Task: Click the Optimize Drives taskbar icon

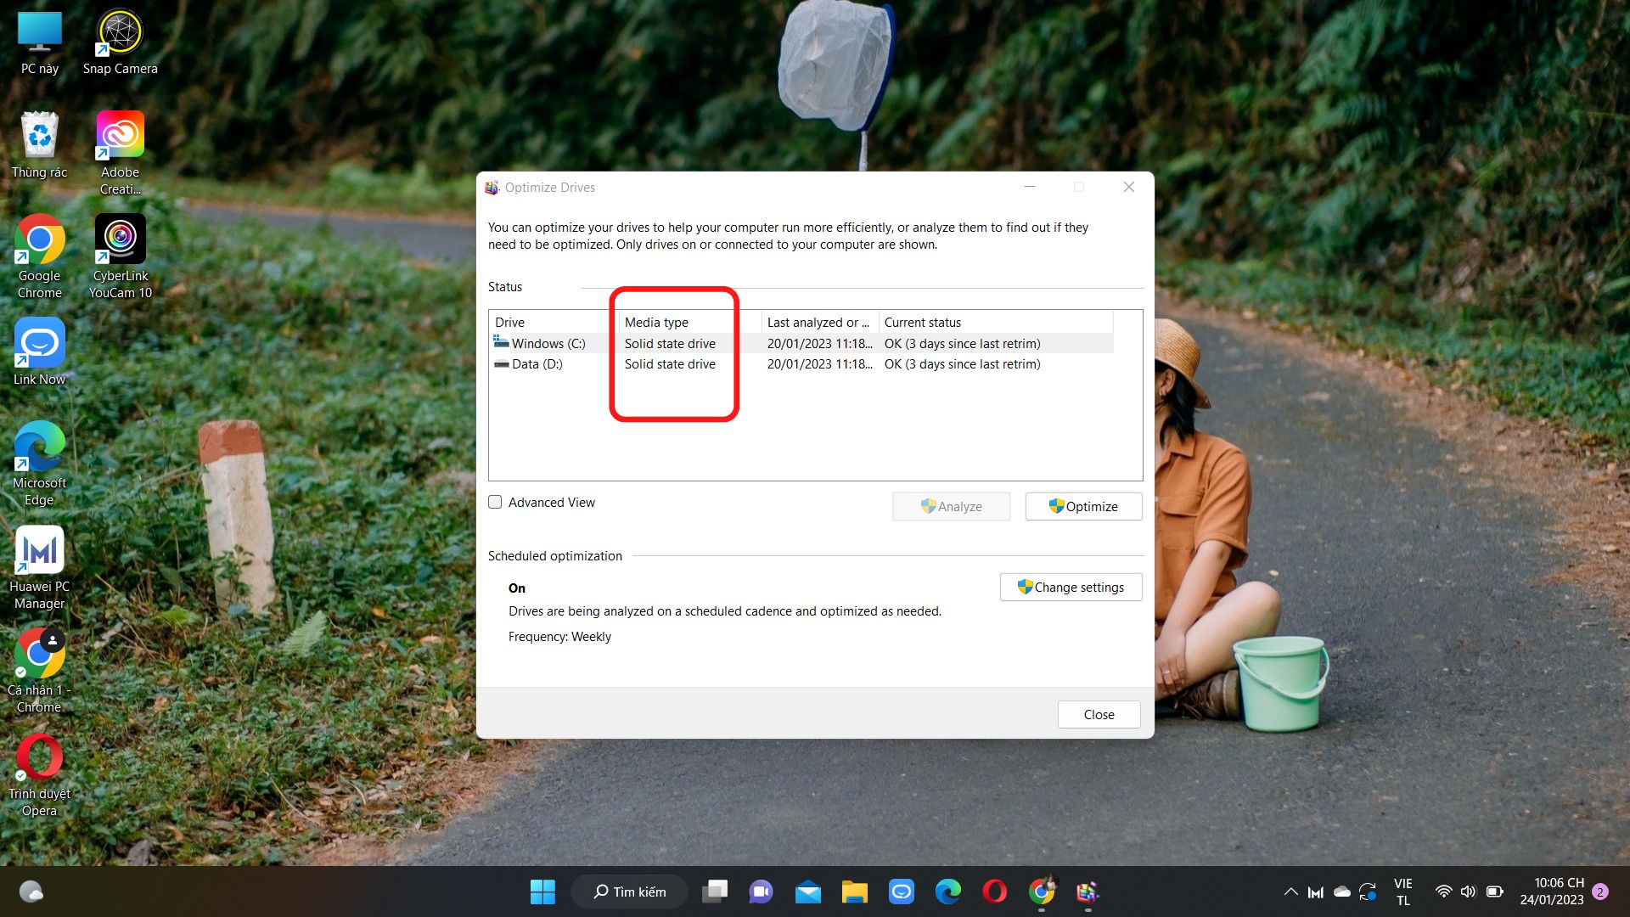Action: point(1088,892)
